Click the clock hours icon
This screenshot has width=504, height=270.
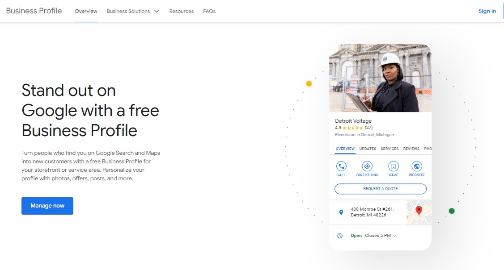(x=340, y=236)
